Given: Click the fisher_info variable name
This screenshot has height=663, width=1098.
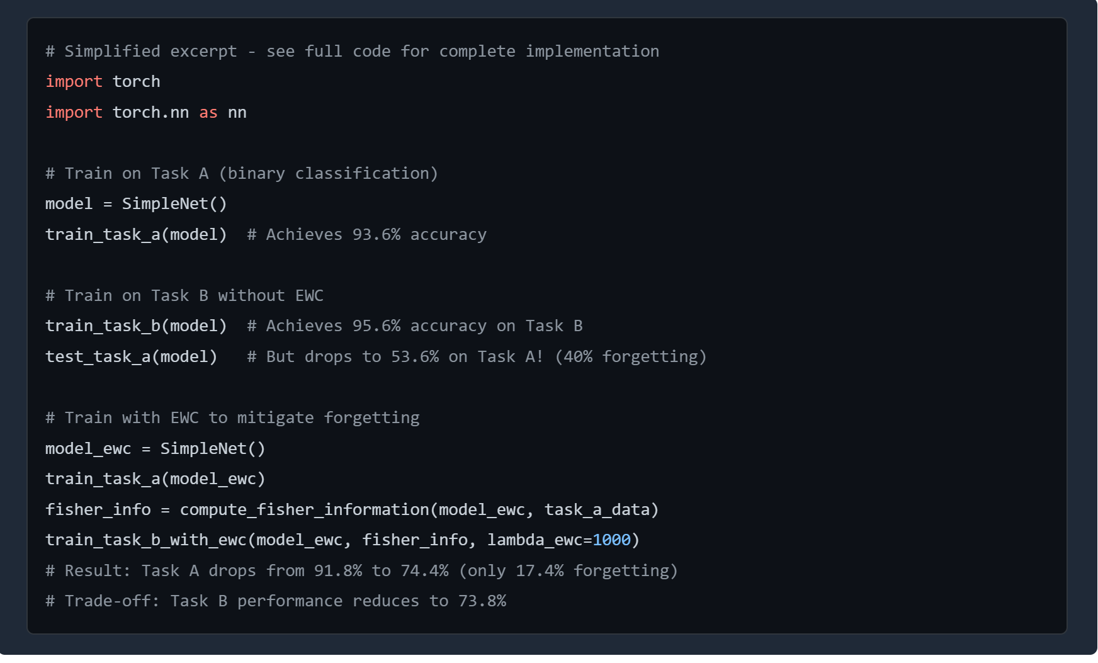Looking at the screenshot, I should point(98,510).
